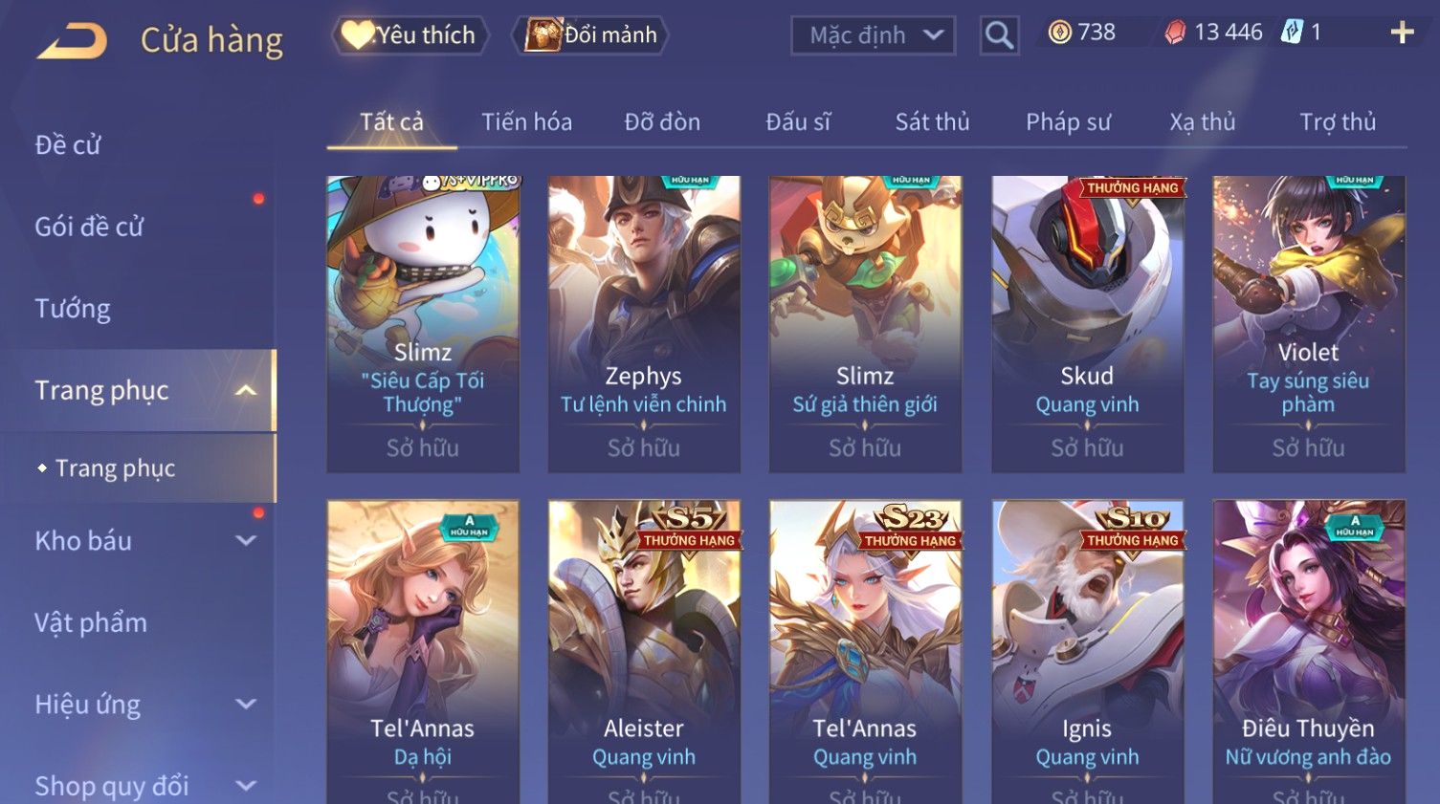The height and width of the screenshot is (804, 1440).
Task: Click the blue voucher ticket icon
Action: point(1292,32)
